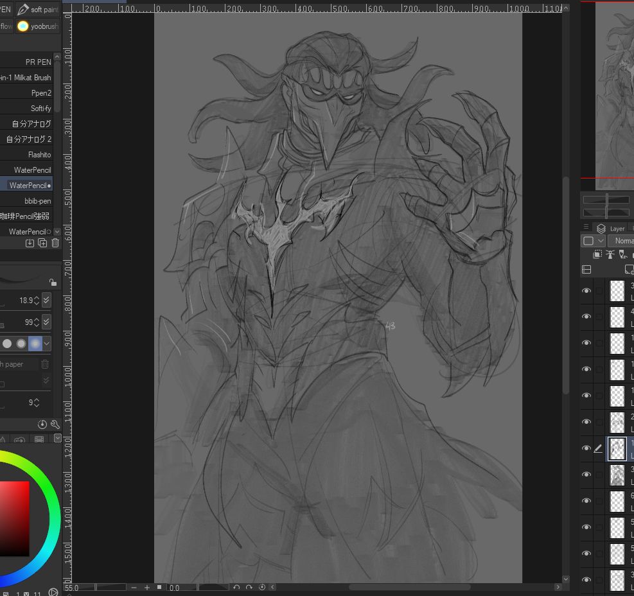
Task: Zoom in with the plus button
Action: tap(147, 587)
